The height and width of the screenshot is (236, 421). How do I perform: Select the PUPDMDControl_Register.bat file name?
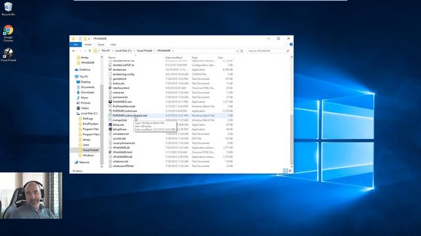[130, 115]
